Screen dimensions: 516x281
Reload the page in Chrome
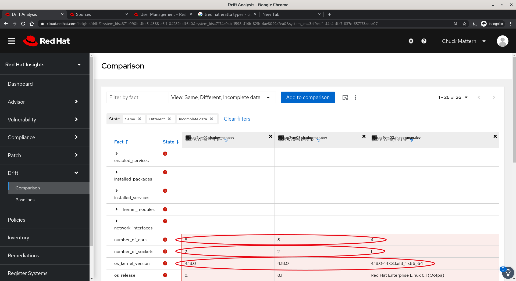[23, 24]
